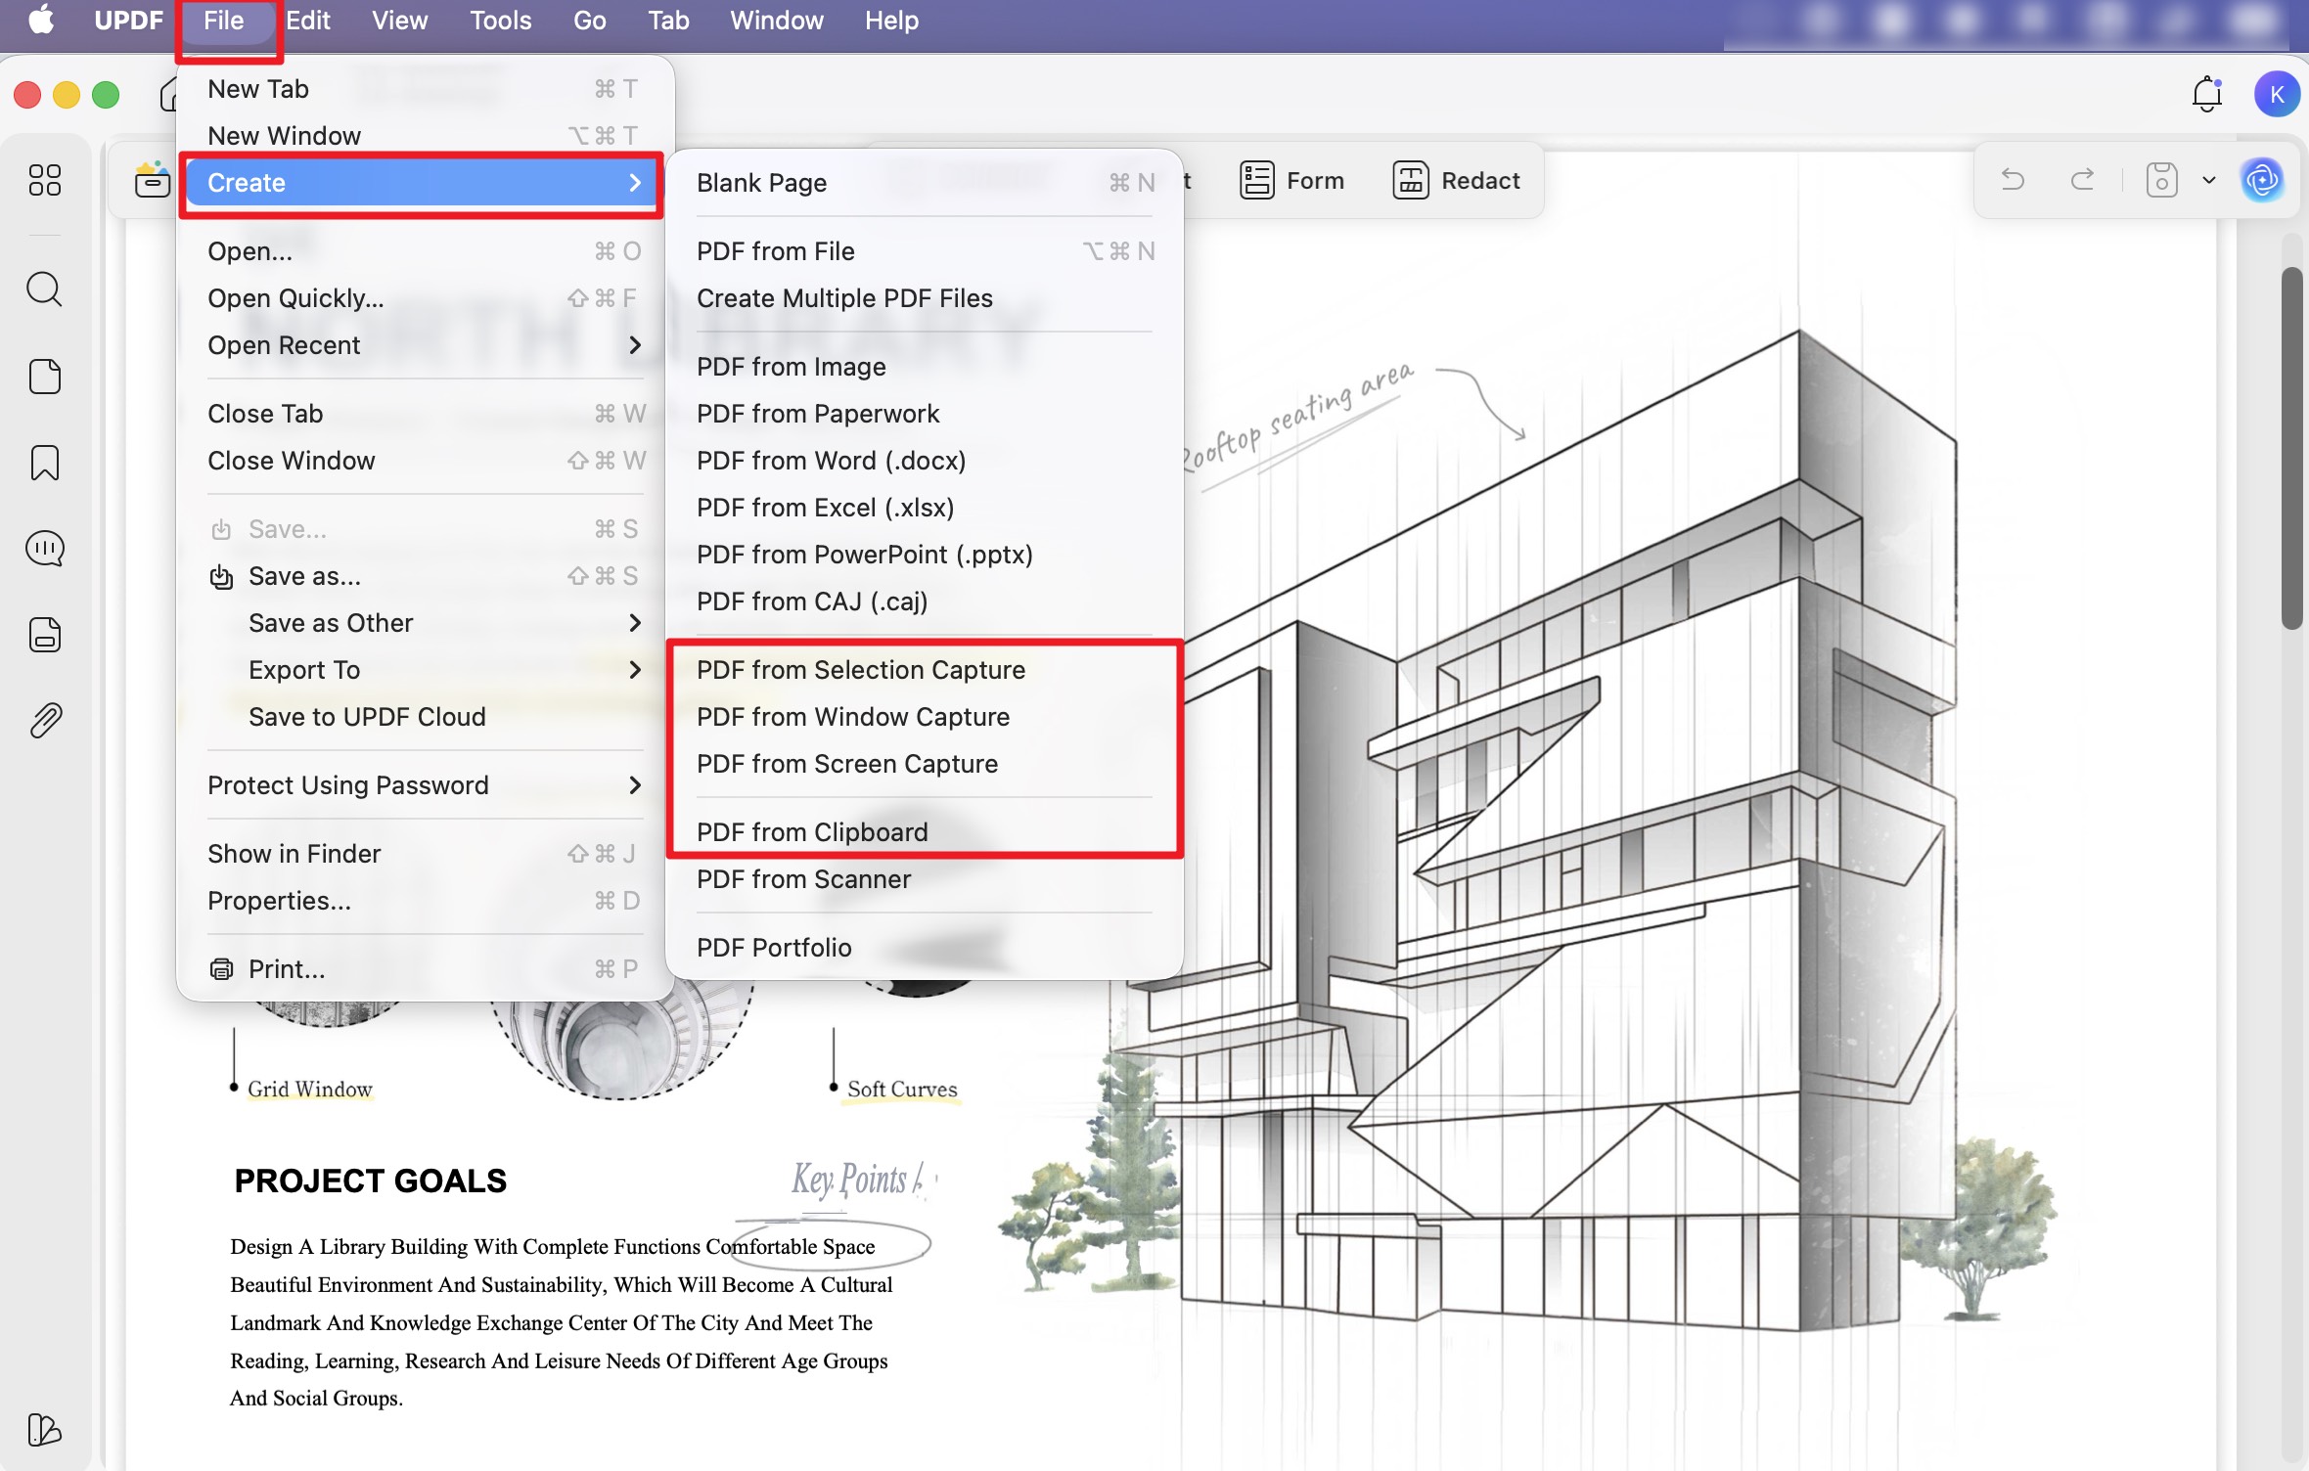Click the save disk icon in toolbar
Screen dimensions: 2309x1471
coord(2161,180)
